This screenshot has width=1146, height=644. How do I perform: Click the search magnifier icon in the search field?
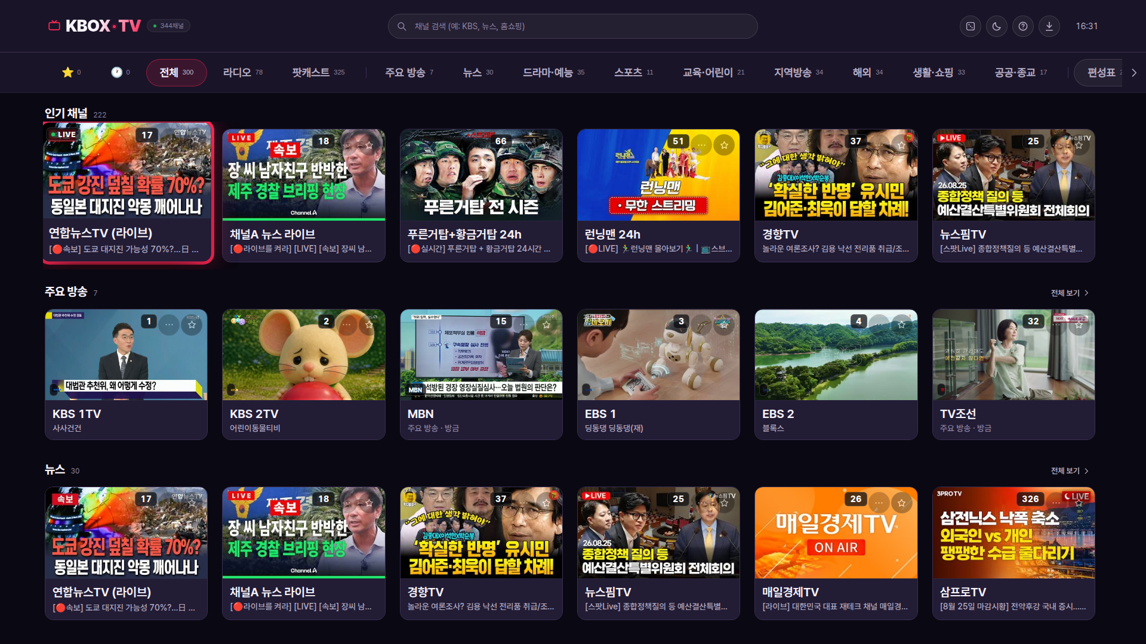coord(402,26)
